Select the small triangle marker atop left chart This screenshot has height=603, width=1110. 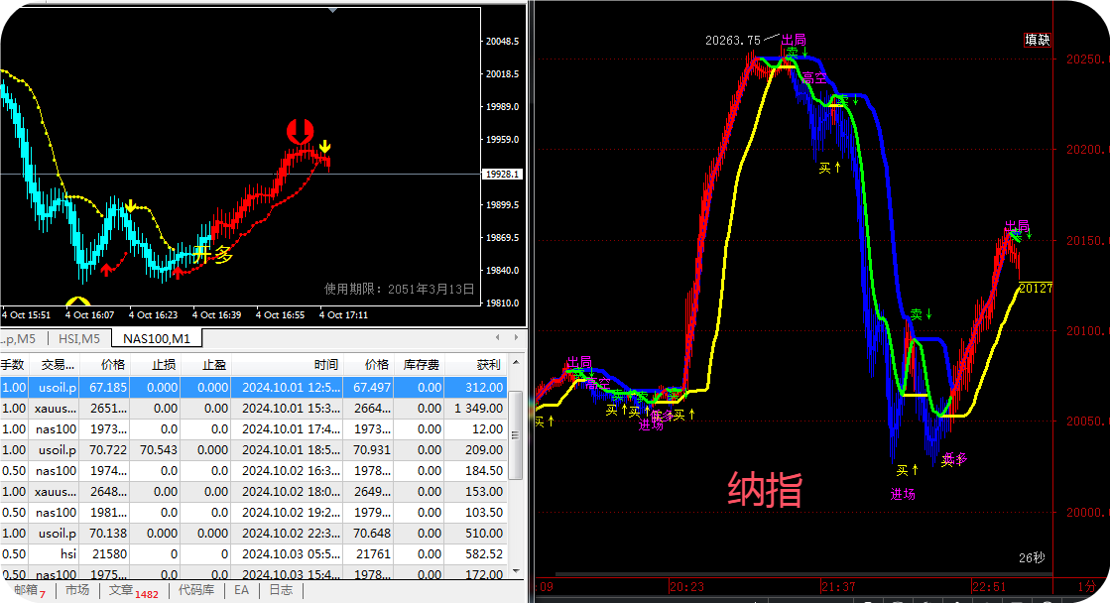(332, 10)
